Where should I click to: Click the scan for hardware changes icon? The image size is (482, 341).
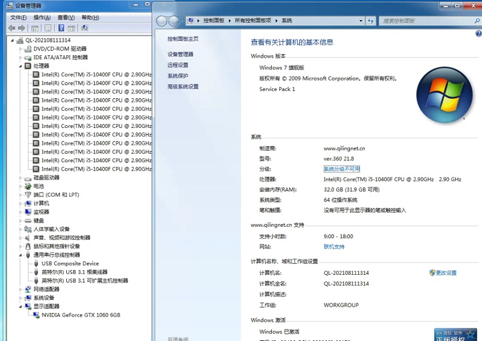(85, 29)
